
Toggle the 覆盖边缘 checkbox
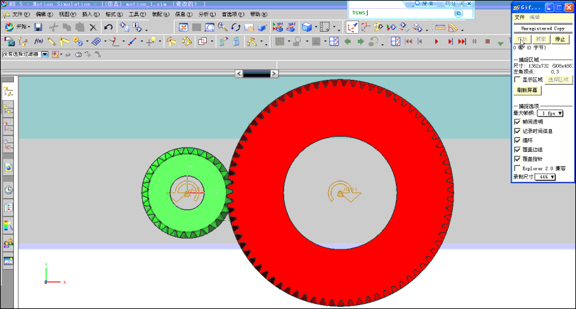pyautogui.click(x=517, y=149)
